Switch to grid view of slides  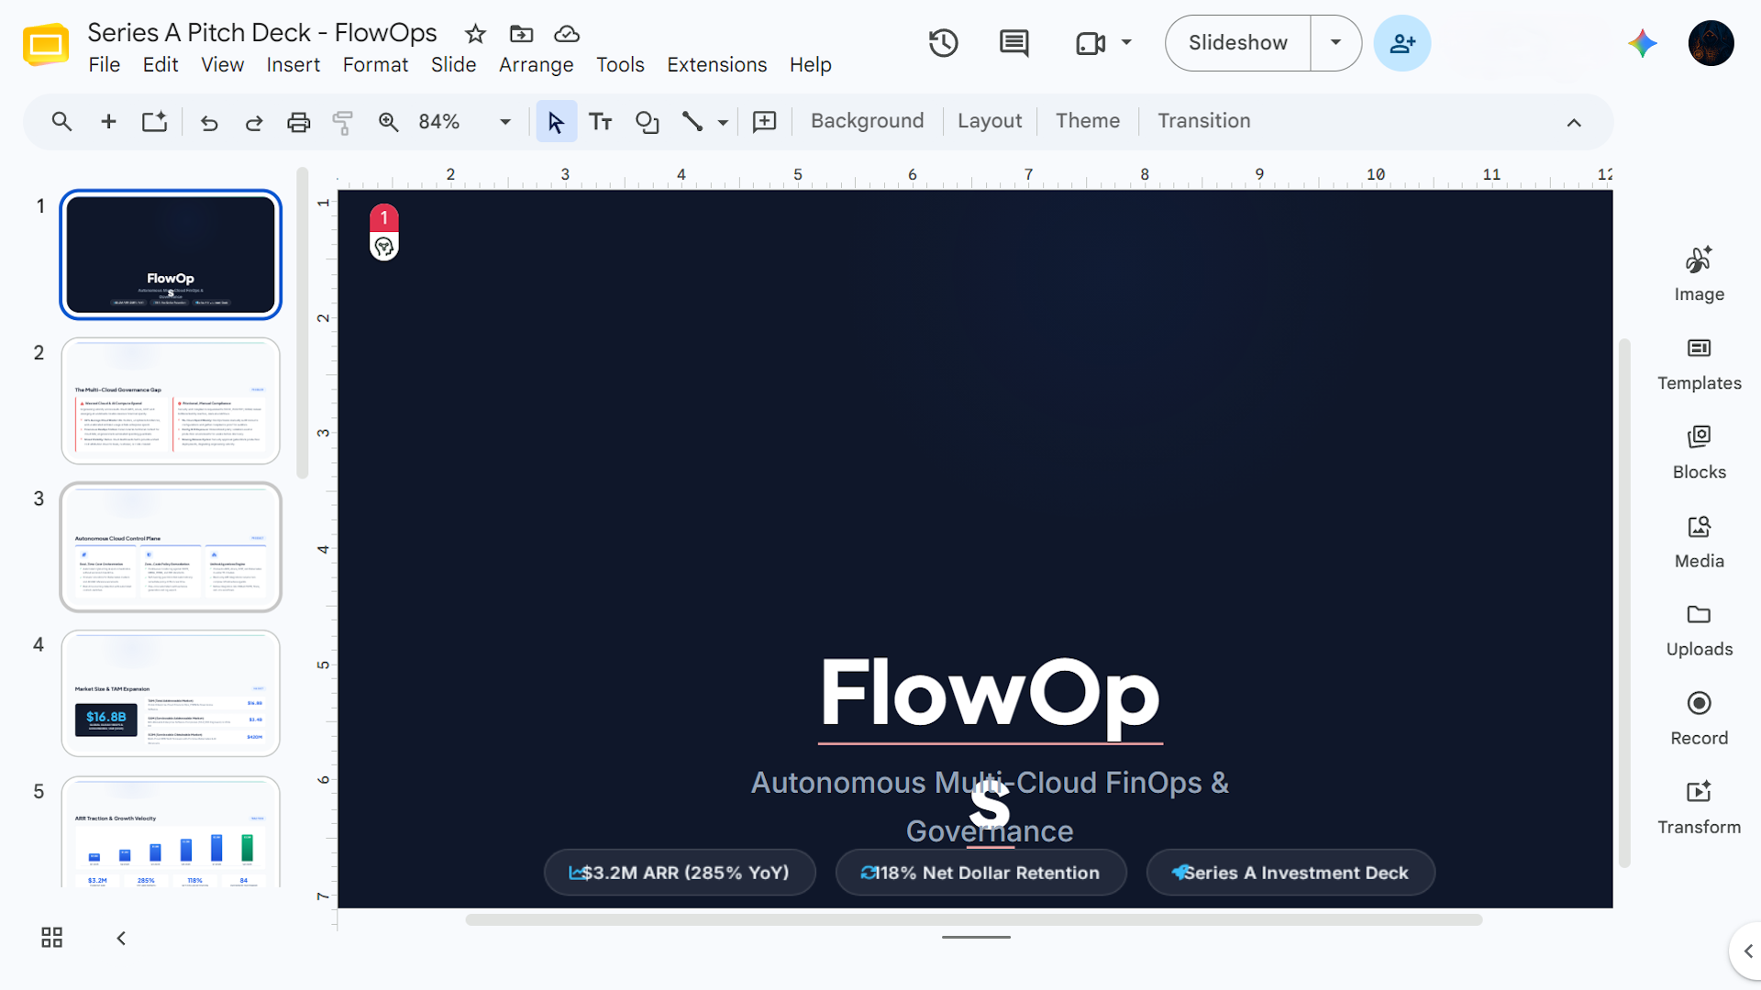coord(52,937)
